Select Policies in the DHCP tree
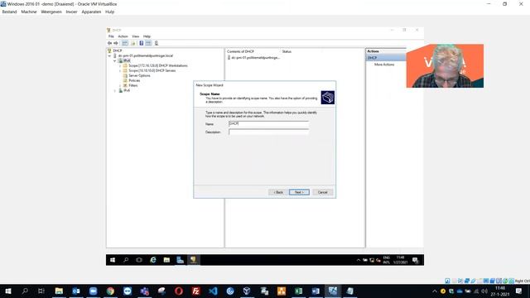This screenshot has width=530, height=298. coord(134,81)
